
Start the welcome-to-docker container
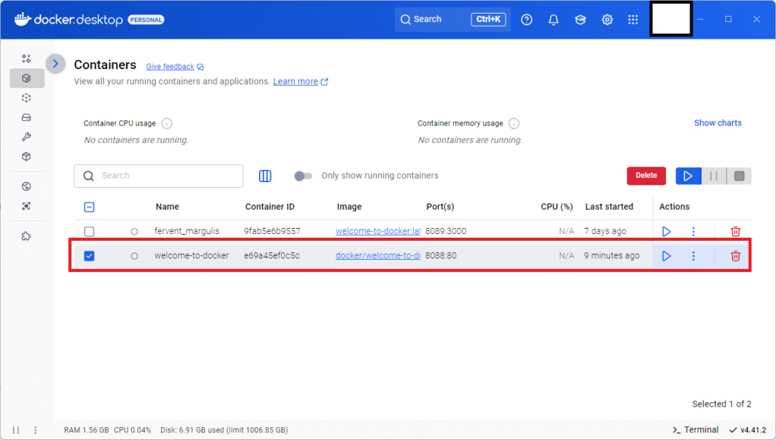pyautogui.click(x=666, y=256)
